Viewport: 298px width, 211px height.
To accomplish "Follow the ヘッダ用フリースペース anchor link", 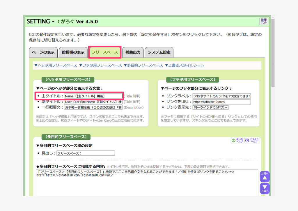I will tap(56, 65).
